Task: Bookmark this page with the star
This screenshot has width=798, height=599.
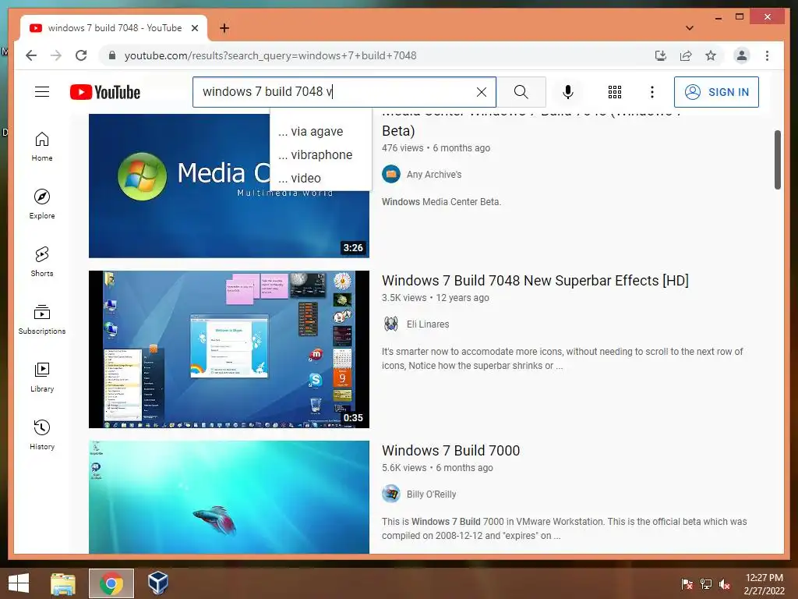Action: coord(711,55)
